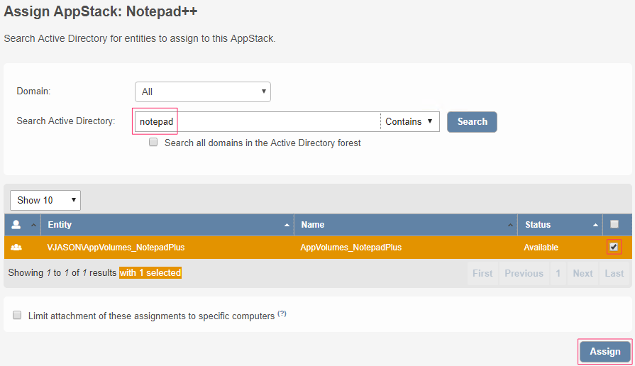Sort by Entity column arrow

tap(287, 225)
